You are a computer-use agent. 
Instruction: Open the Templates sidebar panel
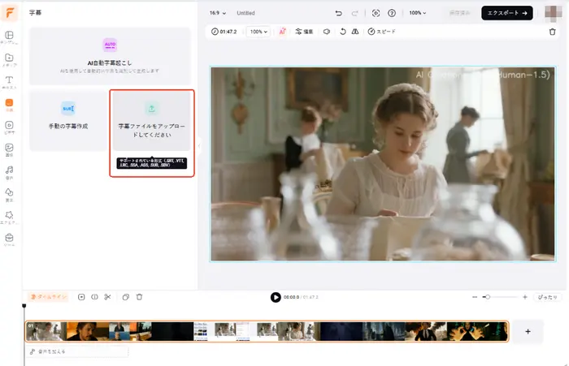point(10,37)
